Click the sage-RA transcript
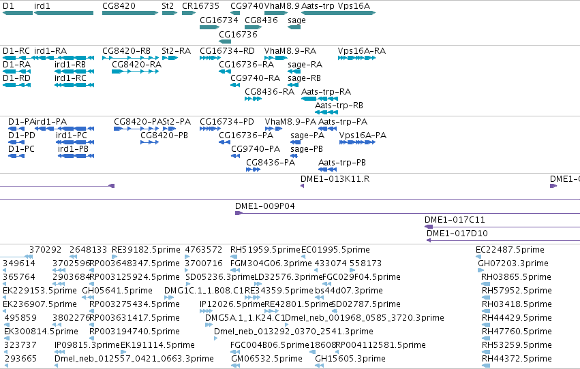 293,71
